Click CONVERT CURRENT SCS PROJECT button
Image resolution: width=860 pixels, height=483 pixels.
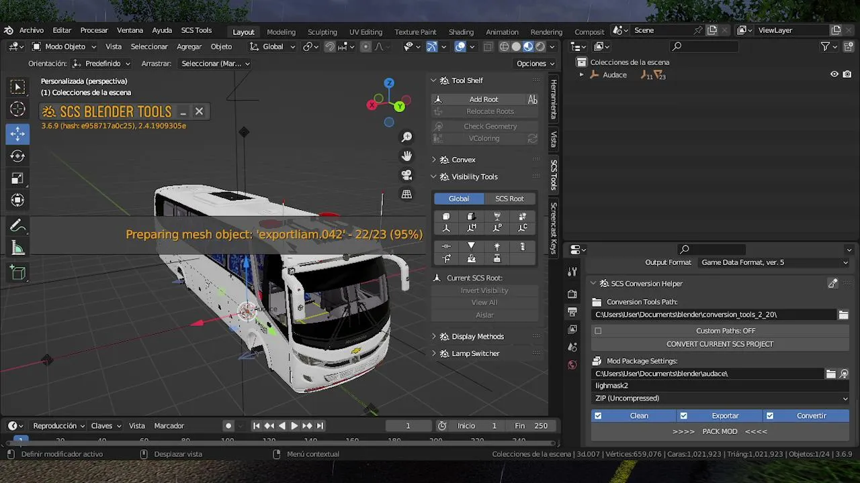coord(720,344)
